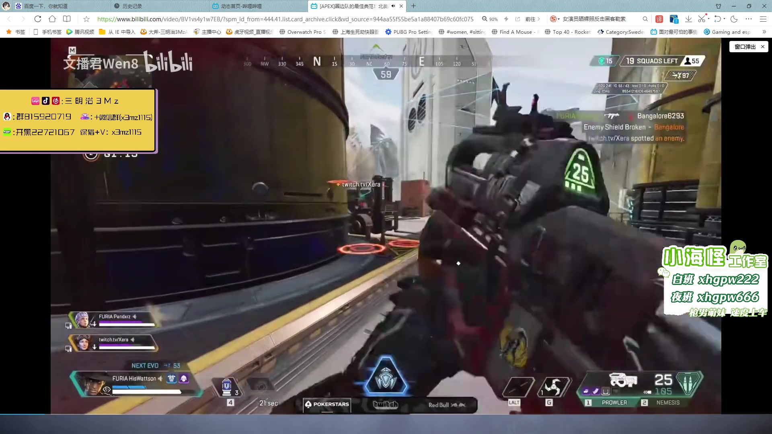
Task: Mute the APEX video tab audio
Action: click(x=393, y=6)
